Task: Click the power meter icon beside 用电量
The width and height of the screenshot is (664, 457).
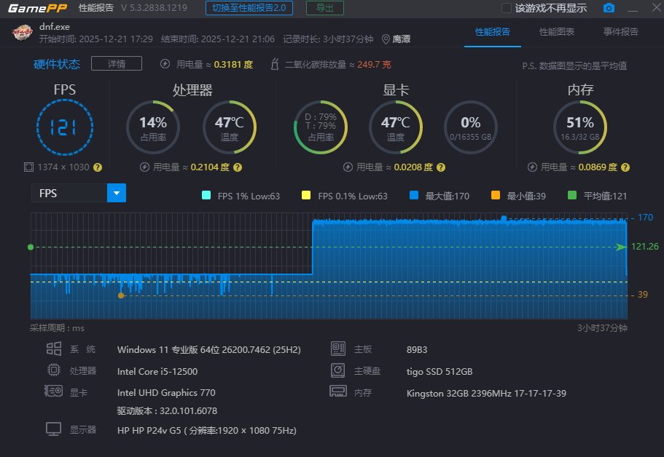Action: (165, 63)
